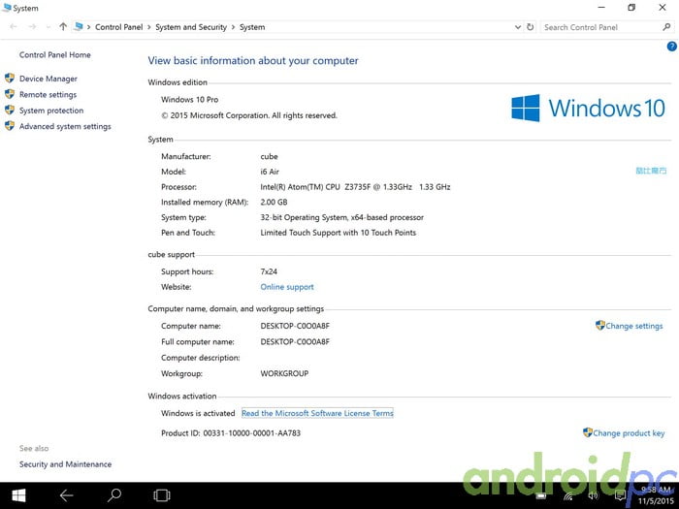
Task: Click 'WORKGROUP' value text
Action: pyautogui.click(x=284, y=373)
